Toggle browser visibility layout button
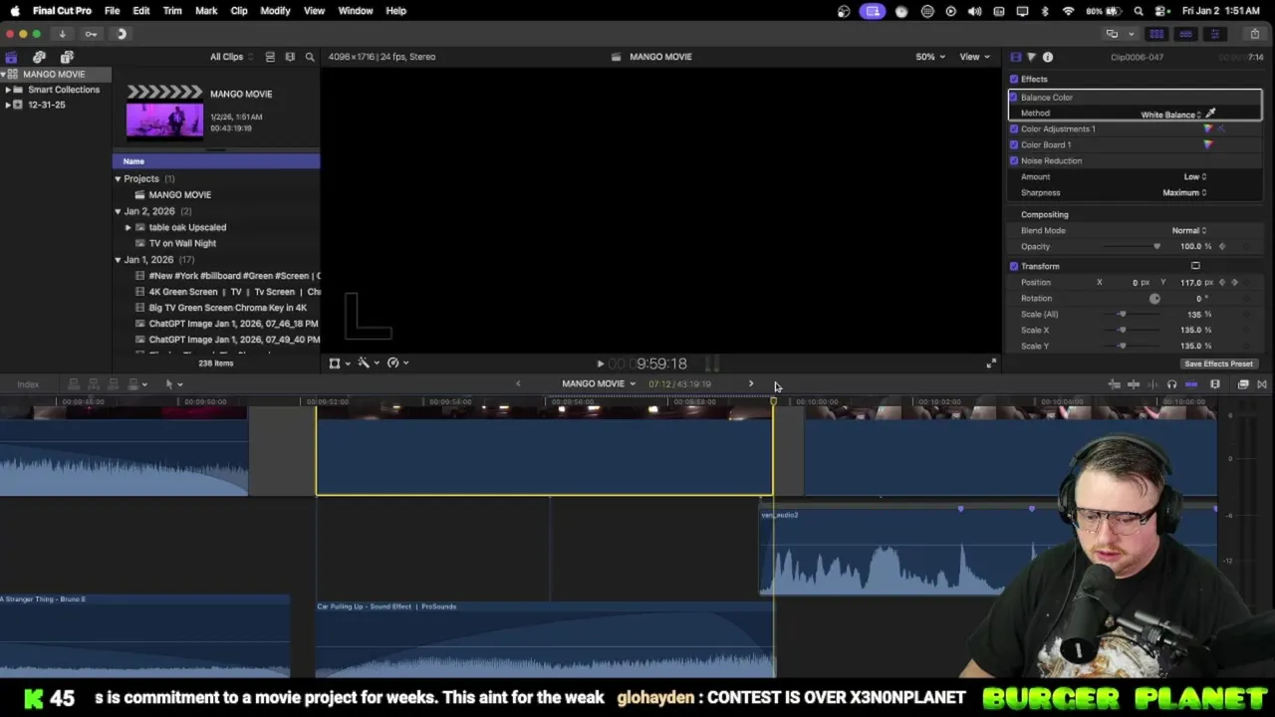 (x=1156, y=34)
